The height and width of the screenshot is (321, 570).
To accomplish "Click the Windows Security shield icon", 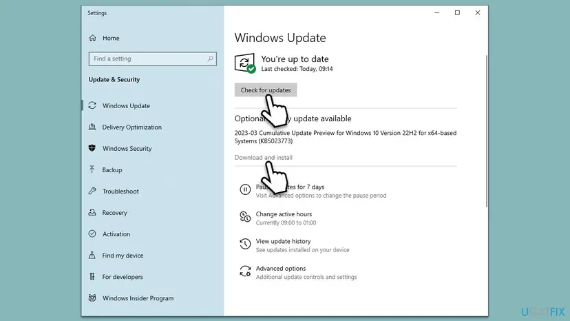I will pyautogui.click(x=92, y=148).
